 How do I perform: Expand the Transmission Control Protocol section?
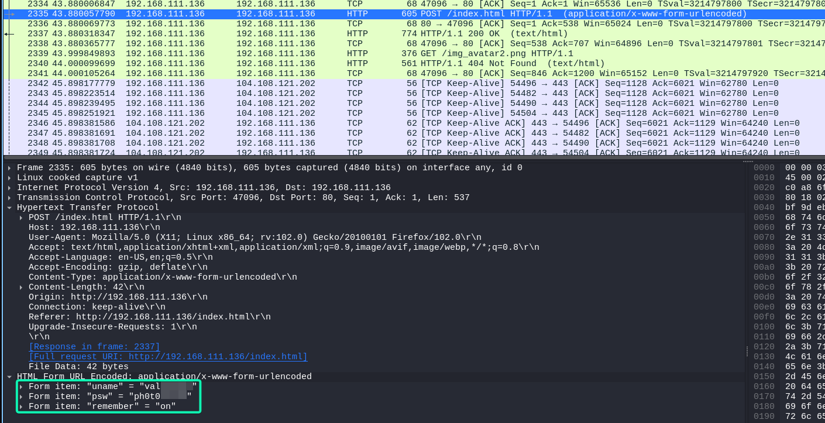point(10,198)
